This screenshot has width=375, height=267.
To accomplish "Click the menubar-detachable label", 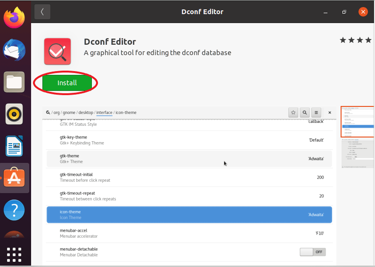I will 79,249.
